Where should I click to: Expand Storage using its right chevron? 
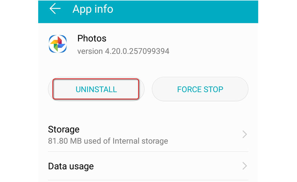(x=244, y=134)
